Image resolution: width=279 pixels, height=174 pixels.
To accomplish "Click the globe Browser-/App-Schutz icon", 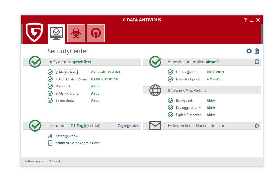I will click(x=155, y=90).
